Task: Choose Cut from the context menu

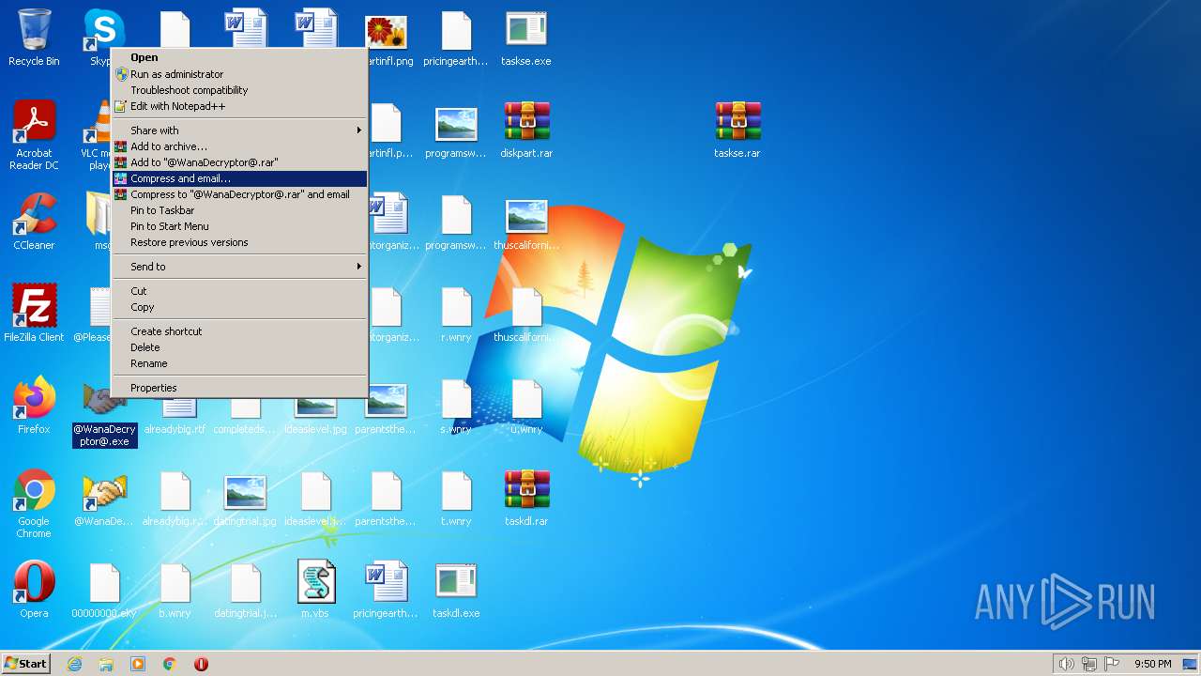Action: click(239, 291)
